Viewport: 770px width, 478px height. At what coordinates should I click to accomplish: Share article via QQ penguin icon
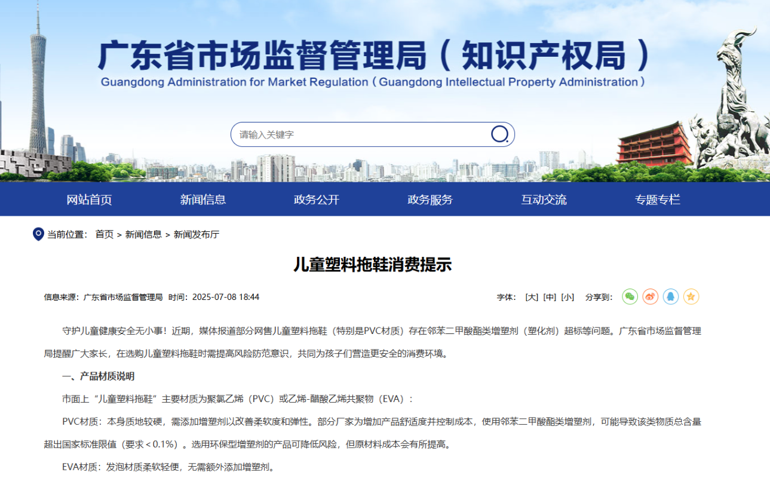pyautogui.click(x=670, y=296)
